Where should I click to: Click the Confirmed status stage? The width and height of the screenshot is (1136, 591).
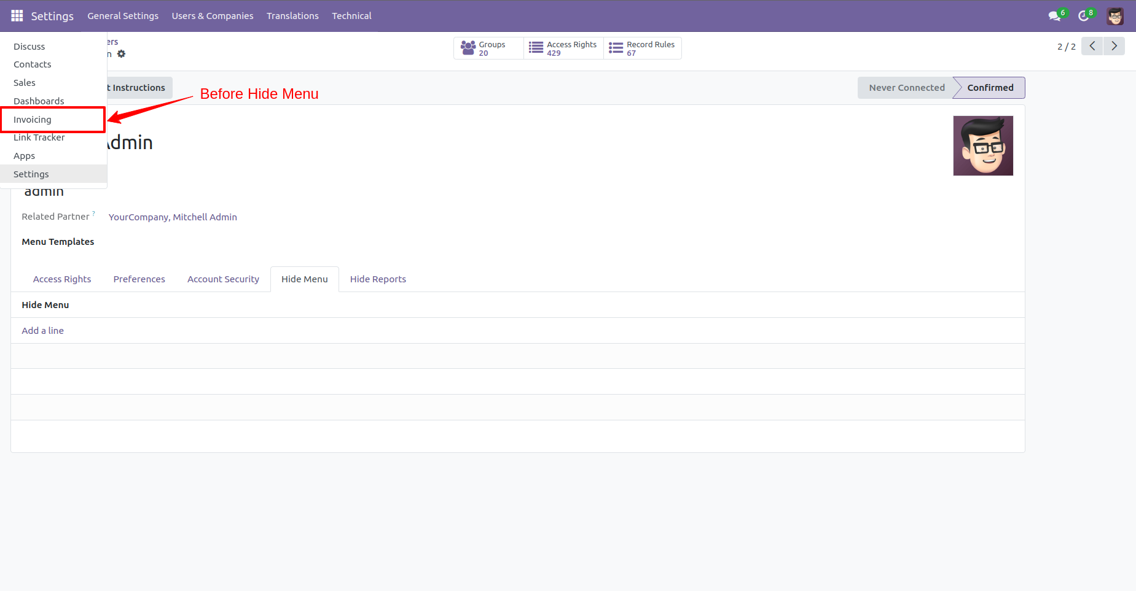pyautogui.click(x=990, y=87)
